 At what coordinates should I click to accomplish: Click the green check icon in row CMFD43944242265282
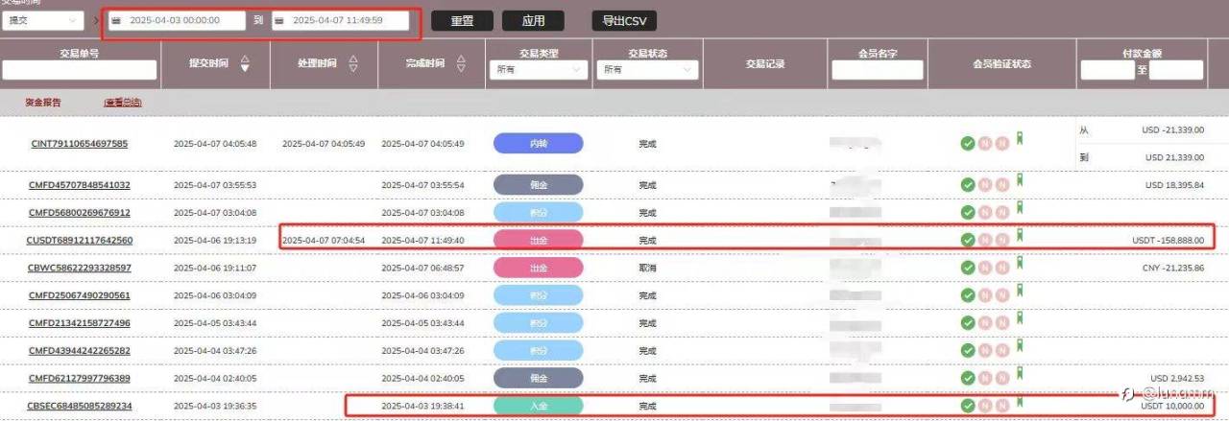[x=968, y=351]
